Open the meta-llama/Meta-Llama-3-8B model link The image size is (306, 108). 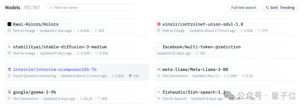195,69
